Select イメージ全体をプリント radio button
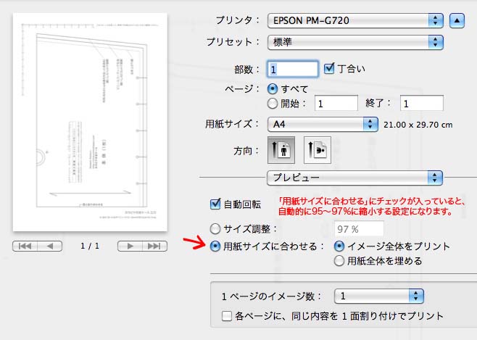Viewport: 477px width, 340px height. coord(339,246)
